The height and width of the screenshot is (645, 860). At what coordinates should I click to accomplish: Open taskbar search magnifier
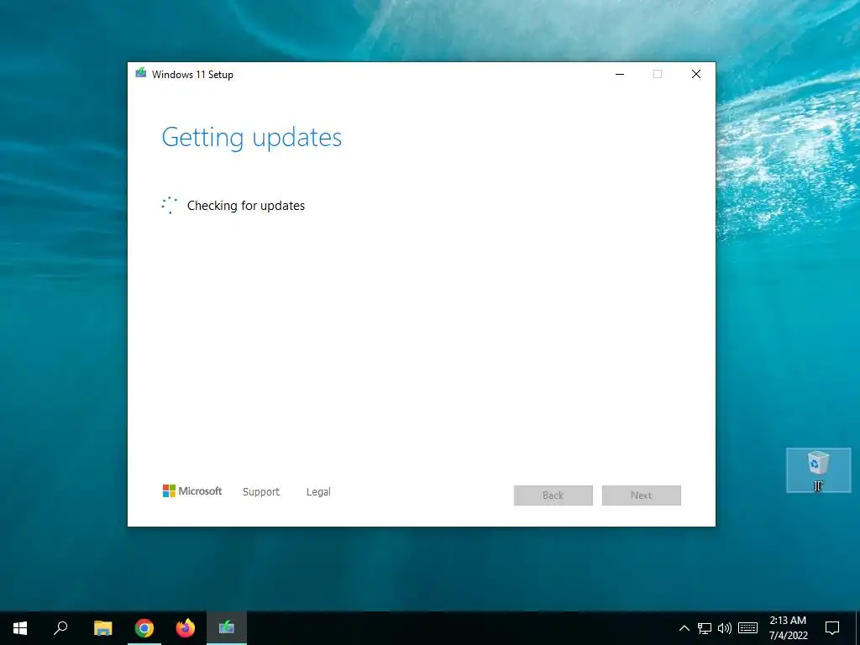(x=60, y=628)
